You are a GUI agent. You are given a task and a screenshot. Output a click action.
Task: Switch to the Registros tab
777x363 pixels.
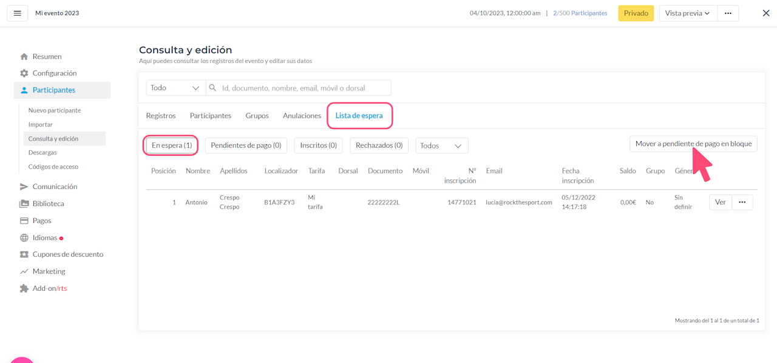coord(161,116)
